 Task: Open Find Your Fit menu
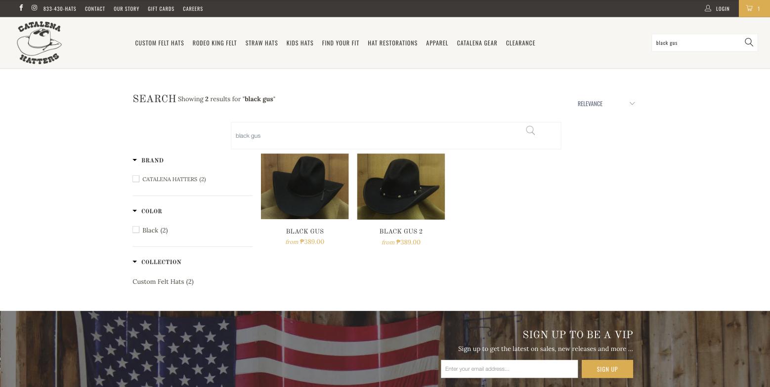tap(341, 43)
